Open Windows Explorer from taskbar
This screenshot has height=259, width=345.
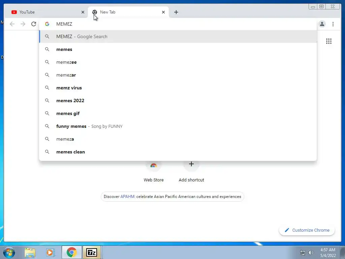pos(30,252)
